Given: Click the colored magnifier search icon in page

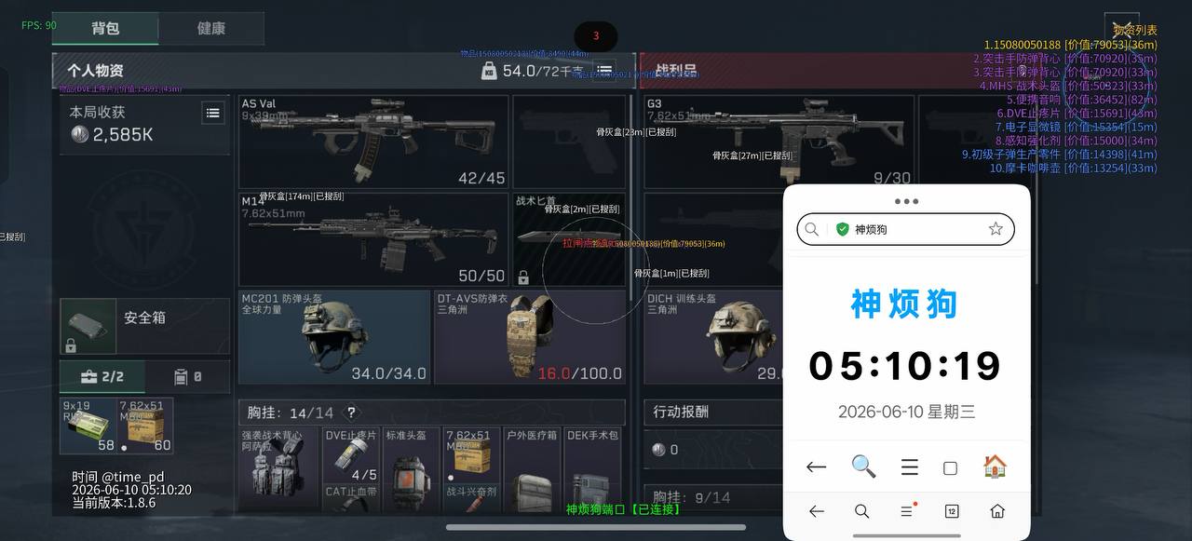Looking at the screenshot, I should coord(863,467).
